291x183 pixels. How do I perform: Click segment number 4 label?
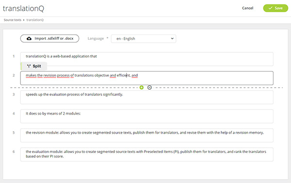click(x=14, y=114)
